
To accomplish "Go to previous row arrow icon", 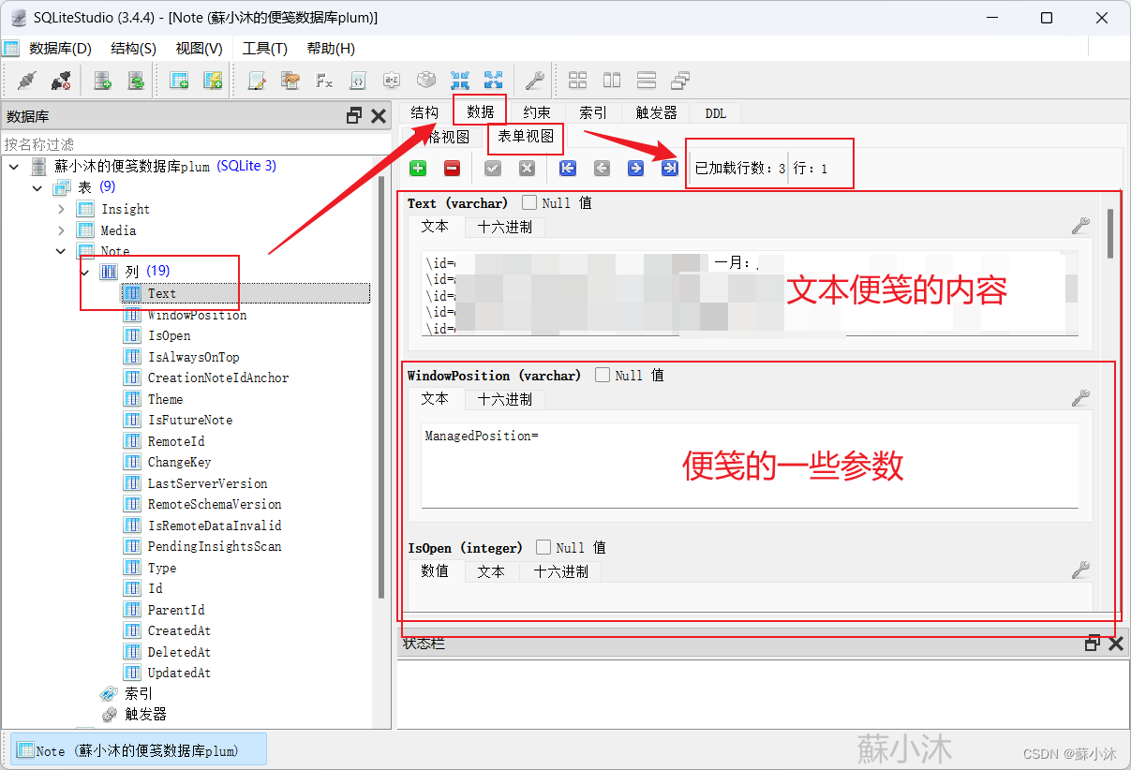I will click(x=602, y=169).
